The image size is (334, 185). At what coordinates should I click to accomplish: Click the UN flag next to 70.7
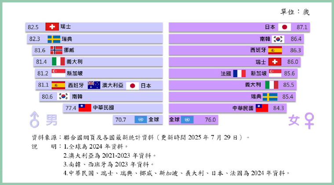click(141, 119)
